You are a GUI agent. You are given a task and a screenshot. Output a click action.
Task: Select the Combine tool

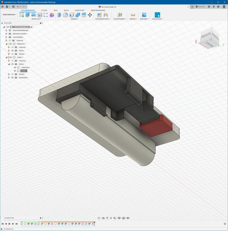tap(78, 15)
